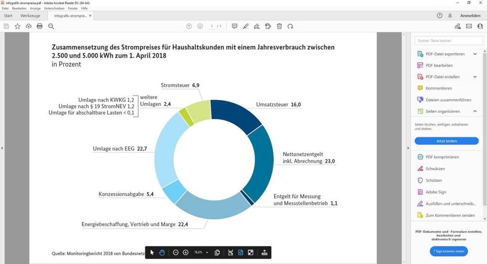Switch to the Werkzeuge tab
The image size is (487, 264).
[x=30, y=16]
